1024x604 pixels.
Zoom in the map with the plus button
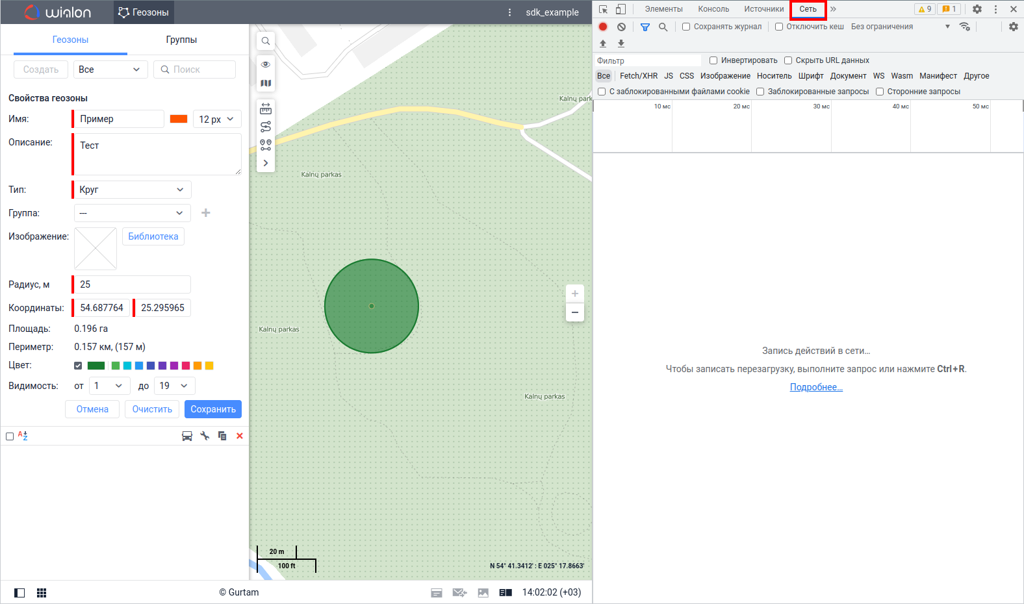coord(575,294)
